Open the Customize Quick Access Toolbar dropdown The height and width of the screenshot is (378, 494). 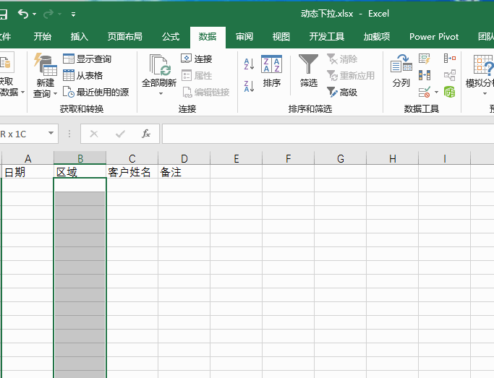[73, 14]
